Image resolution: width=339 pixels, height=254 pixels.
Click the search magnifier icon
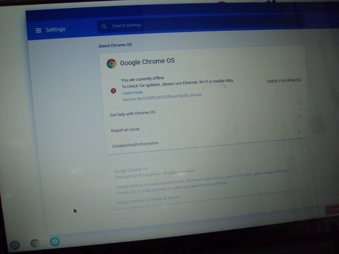[x=104, y=26]
